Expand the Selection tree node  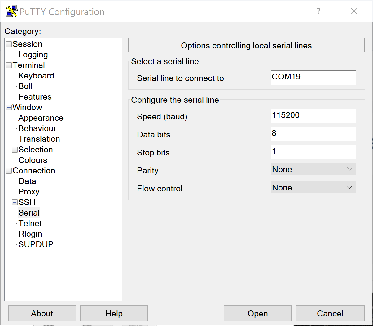pos(15,150)
